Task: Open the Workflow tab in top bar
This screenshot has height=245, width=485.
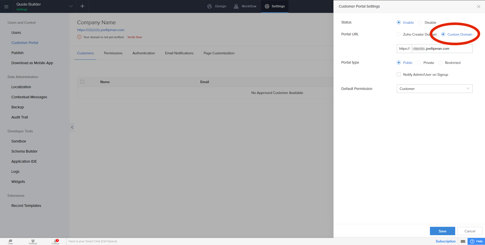Action: [245, 6]
